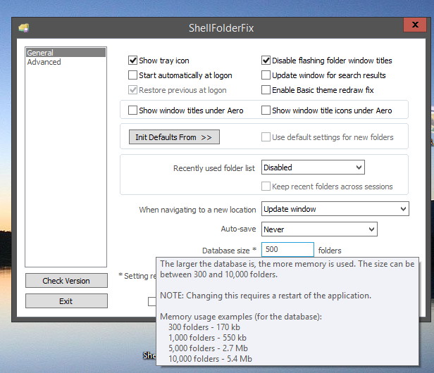Click the Recently used folder list label
The height and width of the screenshot is (373, 434).
click(214, 168)
